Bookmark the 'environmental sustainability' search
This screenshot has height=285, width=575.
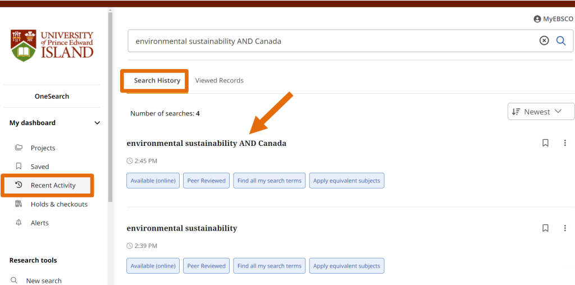545,228
